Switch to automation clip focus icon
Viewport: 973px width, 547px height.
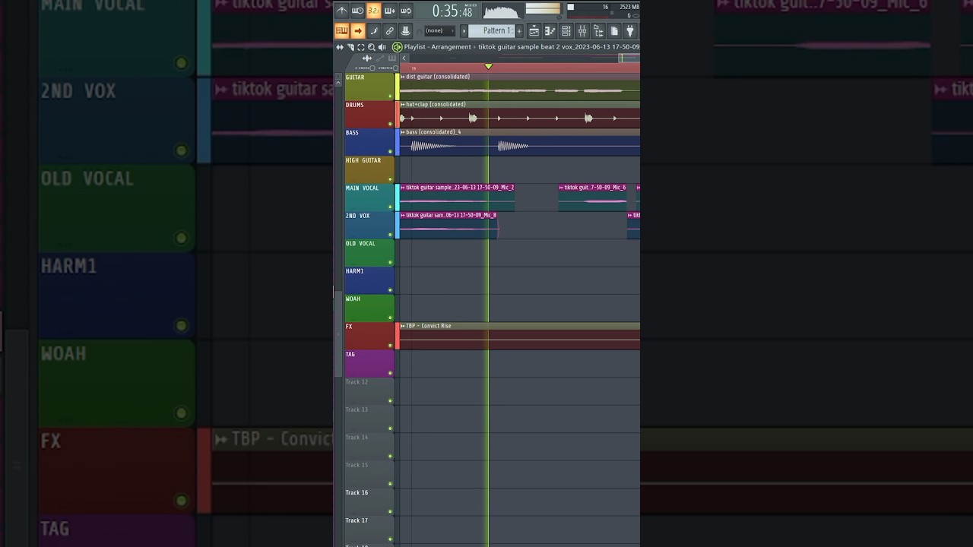pos(380,58)
